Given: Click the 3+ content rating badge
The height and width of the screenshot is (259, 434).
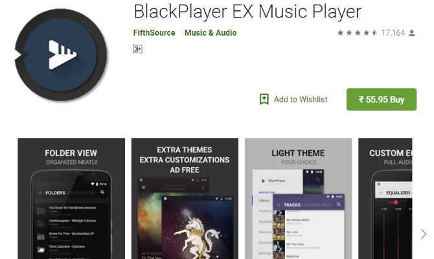Looking at the screenshot, I should 138,49.
